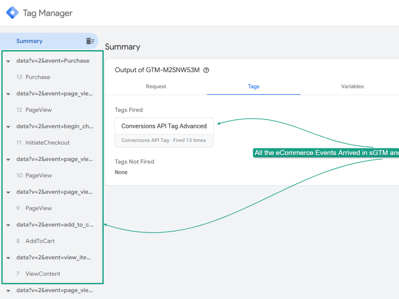Click the data?v=2&event=Purchase request label
This screenshot has height=299, width=399.
coord(53,61)
